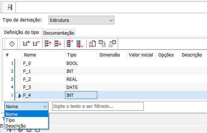Click the Dimensão column header
The height and width of the screenshot is (133, 207).
[112, 55]
